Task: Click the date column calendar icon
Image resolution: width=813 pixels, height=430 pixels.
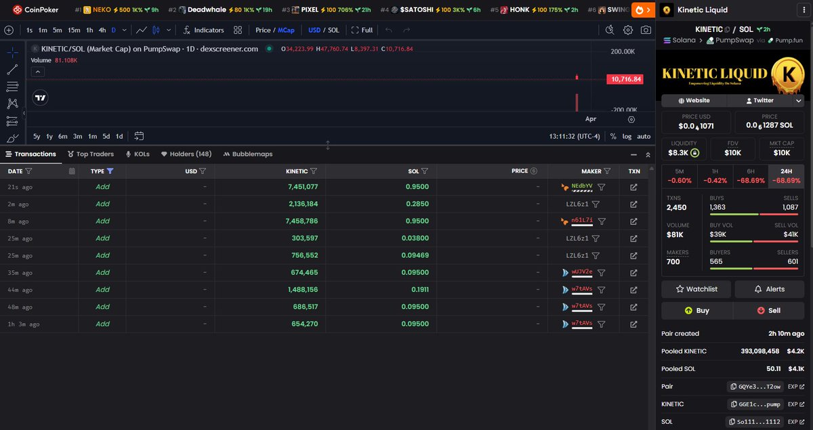Action: 72,171
